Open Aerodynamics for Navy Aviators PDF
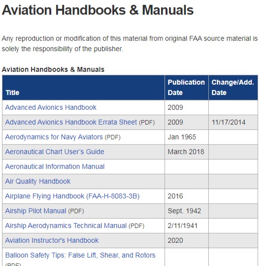Screen dimensions: 266x266 click(54, 137)
